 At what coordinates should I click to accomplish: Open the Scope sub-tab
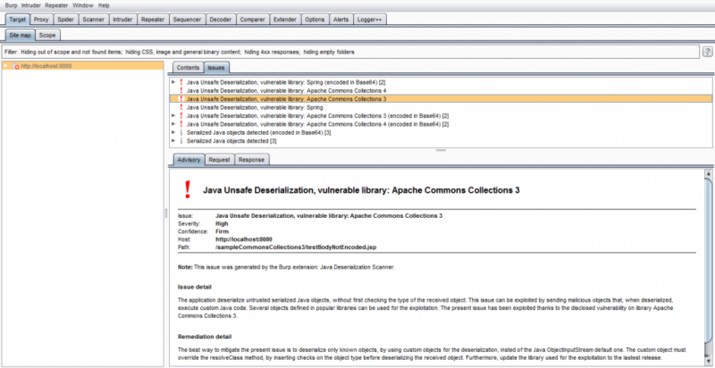[47, 35]
